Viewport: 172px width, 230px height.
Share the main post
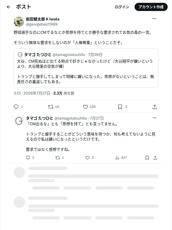click(155, 107)
